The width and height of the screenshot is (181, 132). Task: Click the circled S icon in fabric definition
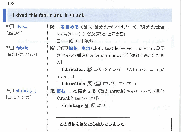click(x=163, y=48)
